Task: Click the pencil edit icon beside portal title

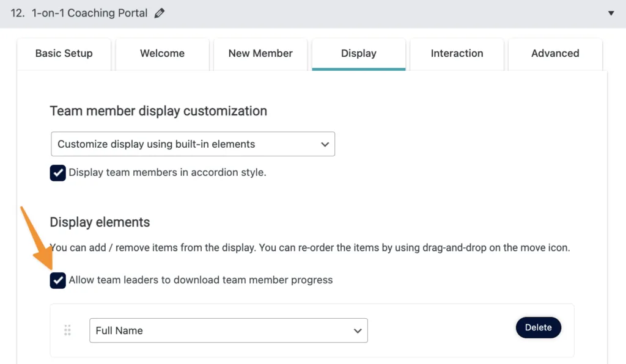Action: (x=160, y=13)
